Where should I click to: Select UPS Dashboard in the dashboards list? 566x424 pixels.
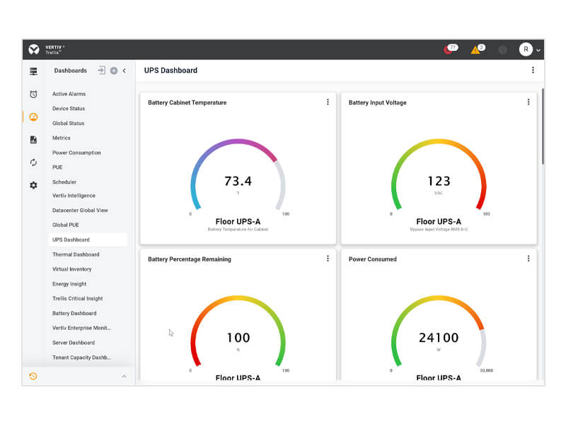(72, 240)
